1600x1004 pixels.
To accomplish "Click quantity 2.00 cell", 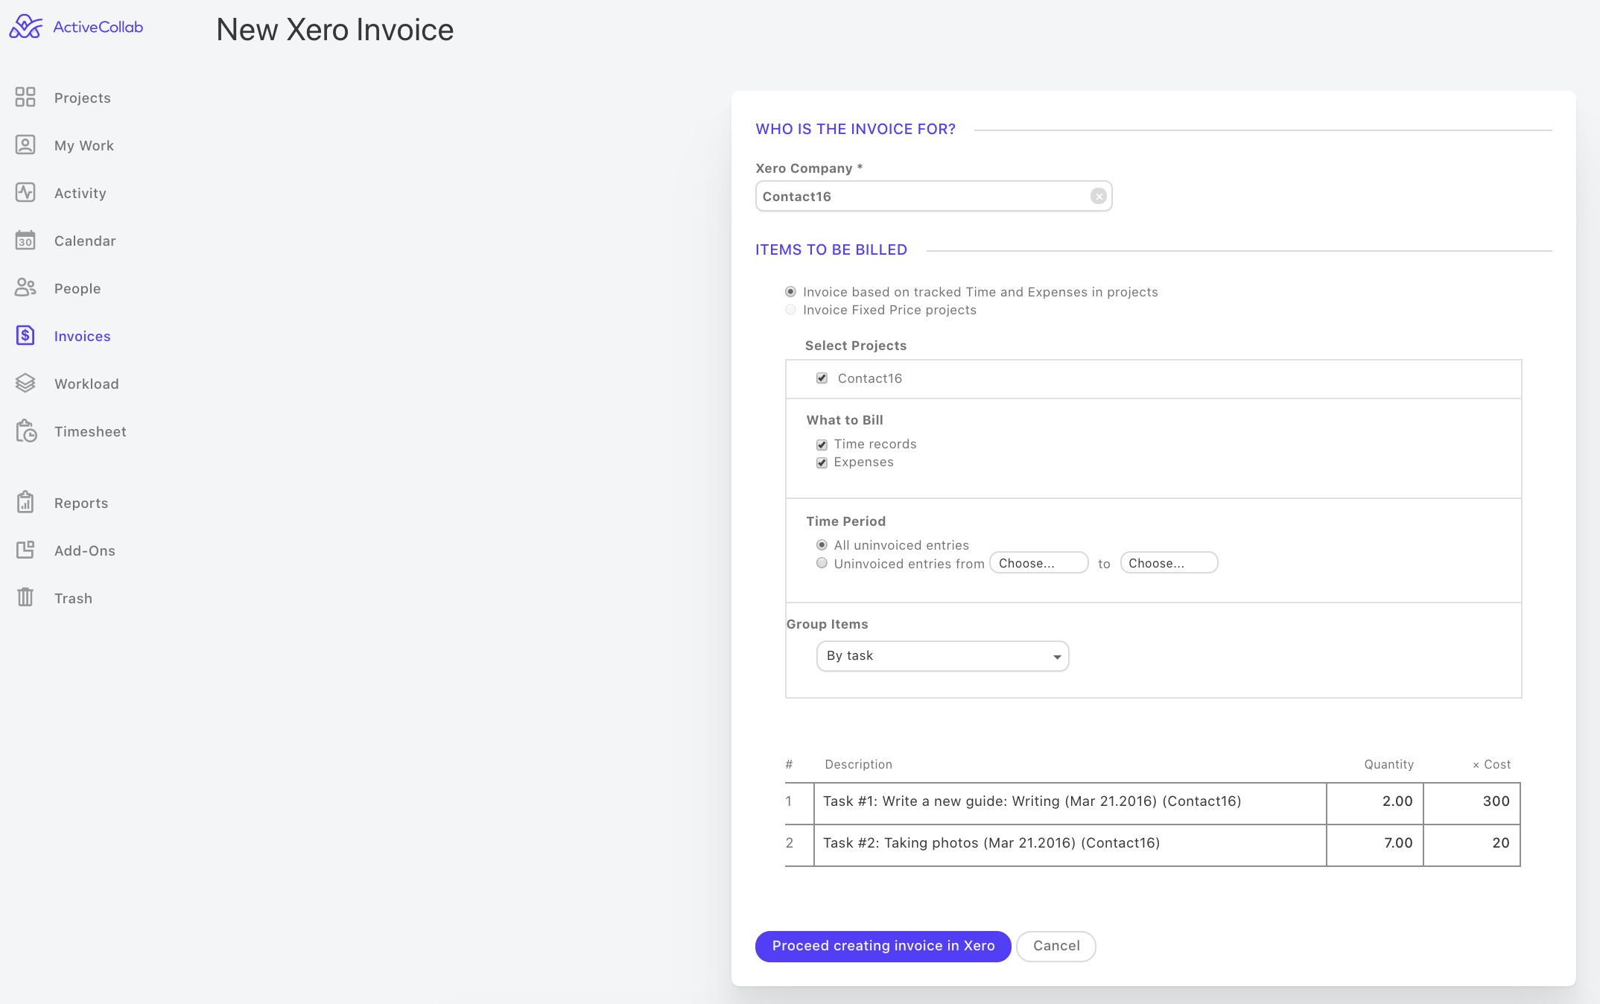I will tap(1375, 802).
